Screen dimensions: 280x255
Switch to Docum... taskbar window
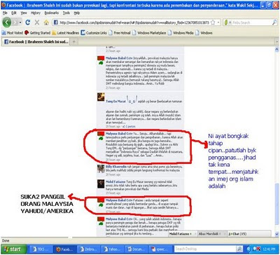coord(136,249)
